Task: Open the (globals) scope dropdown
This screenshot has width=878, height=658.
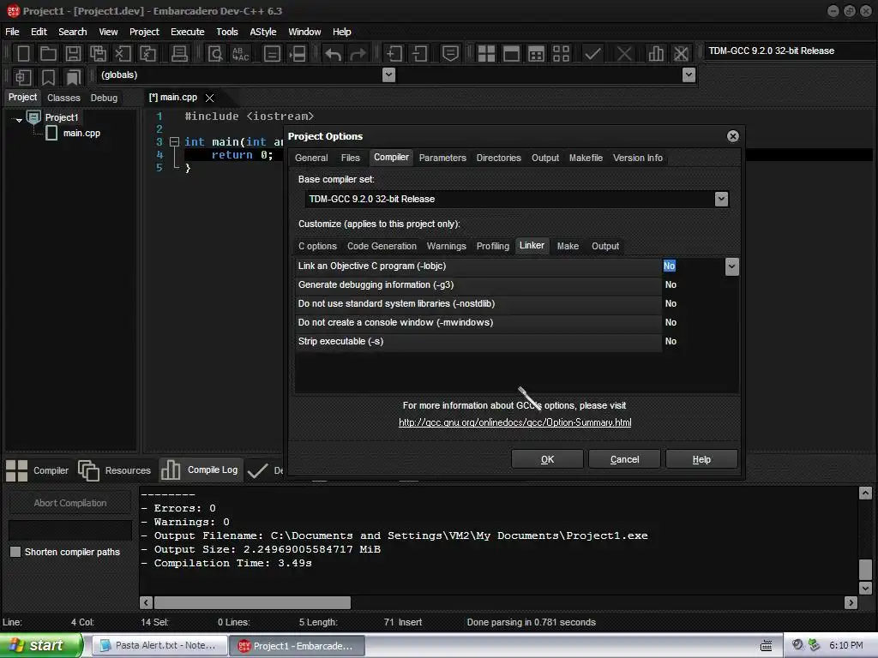Action: click(388, 75)
